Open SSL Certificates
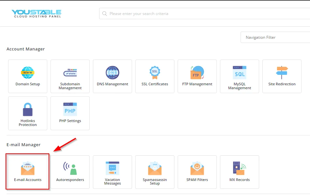Image resolution: width=310 pixels, height=195 pixels. click(x=155, y=77)
